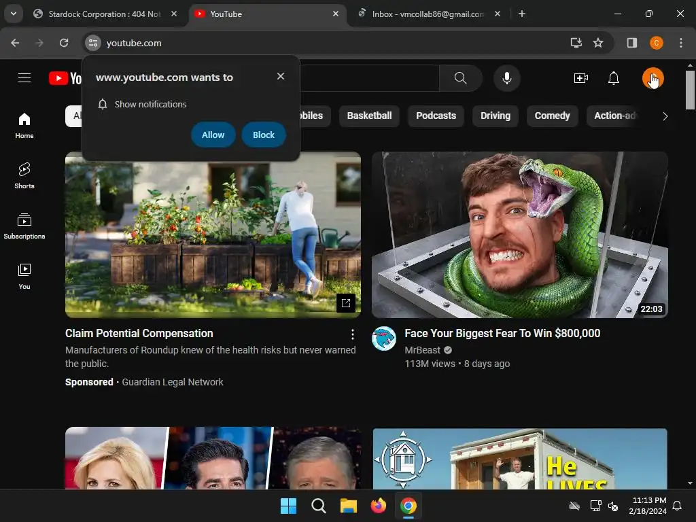The image size is (696, 522).
Task: Open a new browser tab
Action: tap(522, 14)
